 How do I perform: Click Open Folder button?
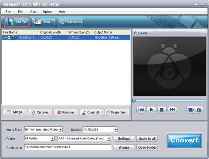pyautogui.click(x=147, y=147)
